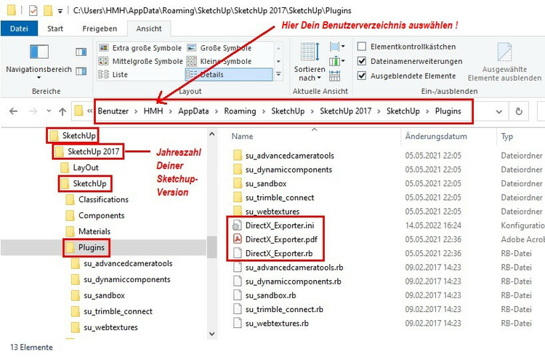The width and height of the screenshot is (545, 360).
Task: Uncheck Ausgeblendete Elemente checkbox
Action: tap(362, 76)
